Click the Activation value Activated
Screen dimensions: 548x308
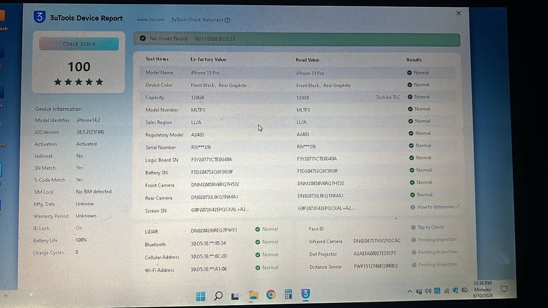coord(86,144)
